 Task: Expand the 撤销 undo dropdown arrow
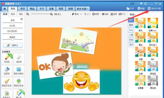(81, 14)
